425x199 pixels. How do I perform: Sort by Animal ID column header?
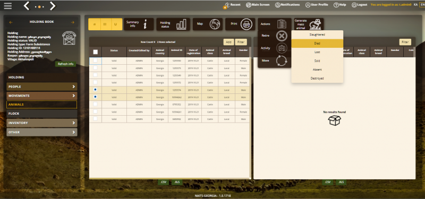pos(177,52)
